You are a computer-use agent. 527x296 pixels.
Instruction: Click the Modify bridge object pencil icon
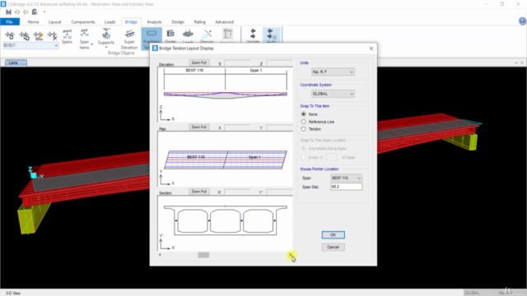[x=39, y=35]
